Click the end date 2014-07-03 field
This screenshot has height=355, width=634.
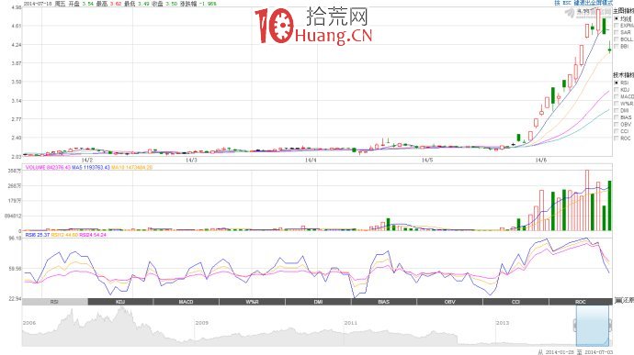click(x=598, y=352)
